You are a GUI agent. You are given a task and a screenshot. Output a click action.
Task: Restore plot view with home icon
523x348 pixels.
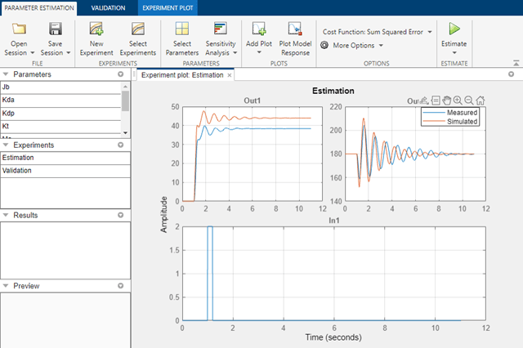481,100
